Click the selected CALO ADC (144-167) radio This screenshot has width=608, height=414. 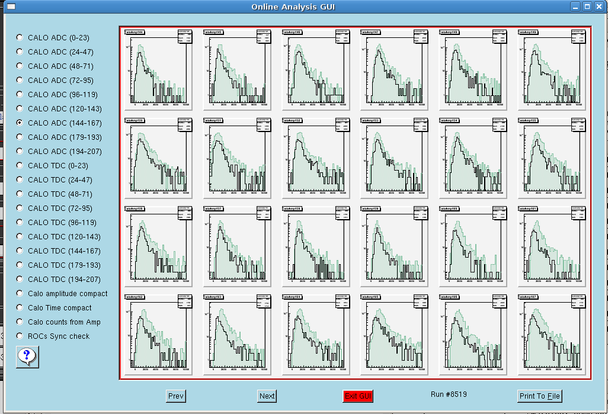pos(20,123)
